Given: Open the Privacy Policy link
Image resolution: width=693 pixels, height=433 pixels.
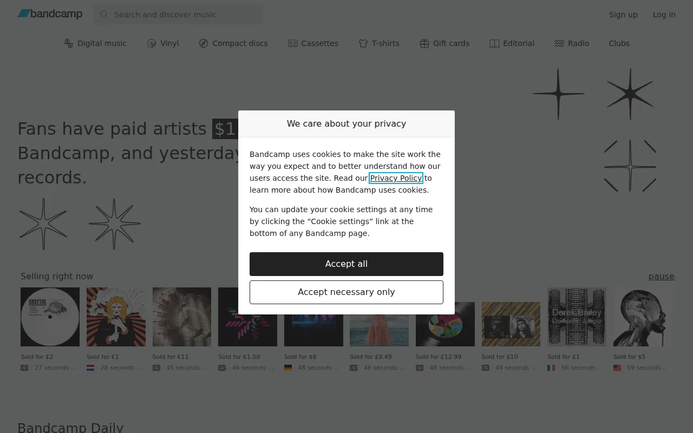Looking at the screenshot, I should coord(396,178).
